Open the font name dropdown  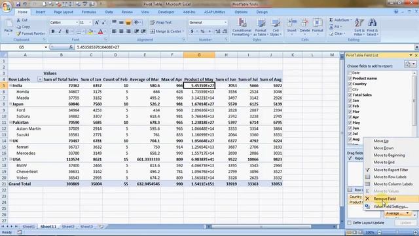click(x=77, y=22)
